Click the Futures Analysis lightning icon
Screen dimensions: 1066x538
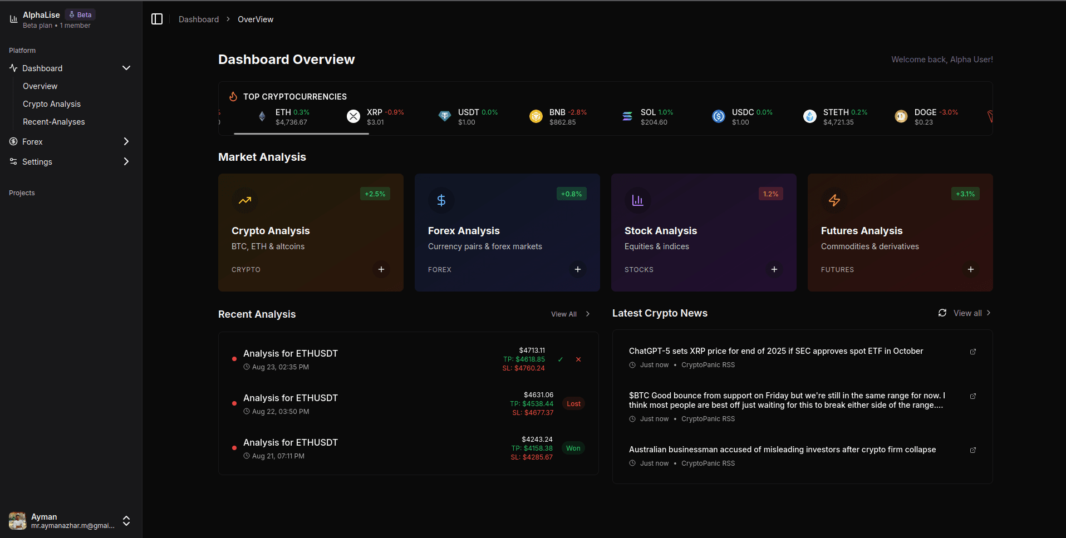pyautogui.click(x=834, y=200)
